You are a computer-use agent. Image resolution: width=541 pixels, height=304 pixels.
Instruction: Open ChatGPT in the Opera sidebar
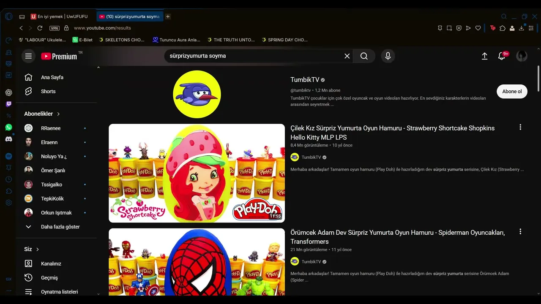8,92
